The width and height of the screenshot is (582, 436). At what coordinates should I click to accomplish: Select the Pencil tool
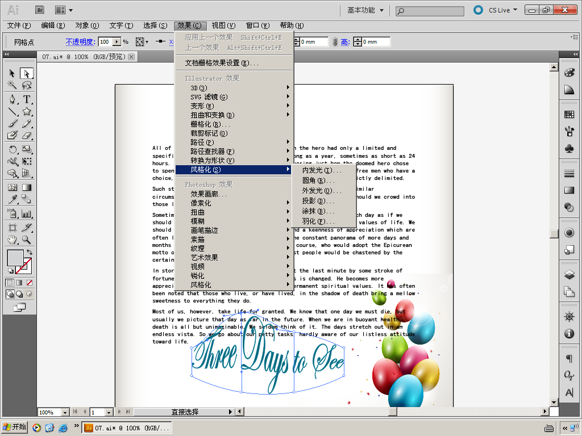pos(26,123)
